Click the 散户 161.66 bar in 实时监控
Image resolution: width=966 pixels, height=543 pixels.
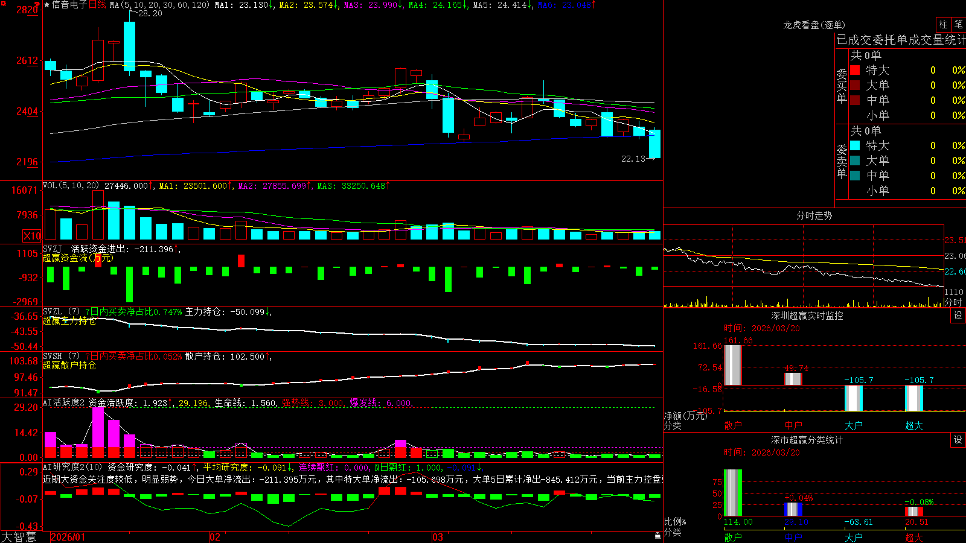[x=732, y=365]
